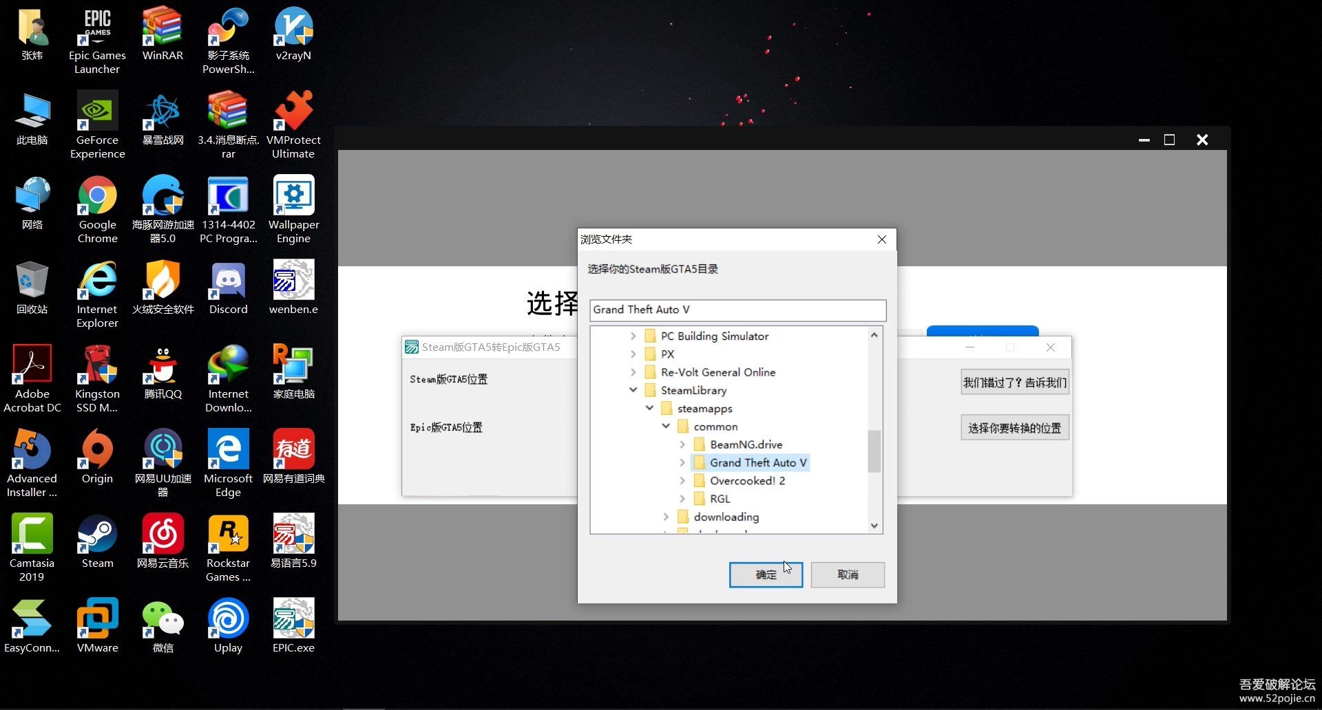Viewport: 1322px width, 710px height.
Task: Open the Discord desktop shortcut
Action: (228, 288)
